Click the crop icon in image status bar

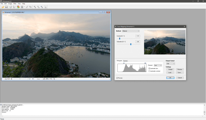pos(54,79)
